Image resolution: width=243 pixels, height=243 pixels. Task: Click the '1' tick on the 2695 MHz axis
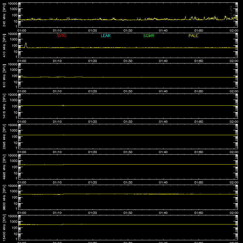pyautogui.click(x=16, y=148)
